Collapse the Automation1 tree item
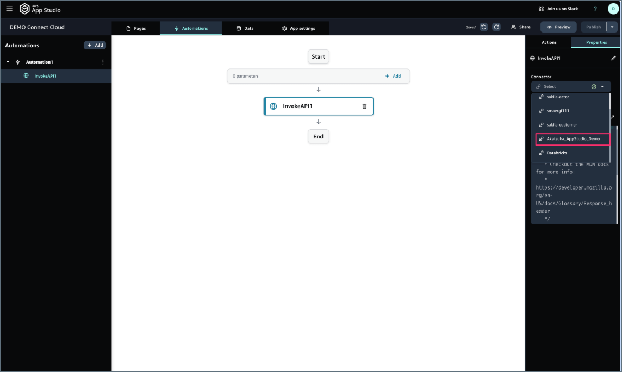The image size is (622, 372). coord(7,62)
